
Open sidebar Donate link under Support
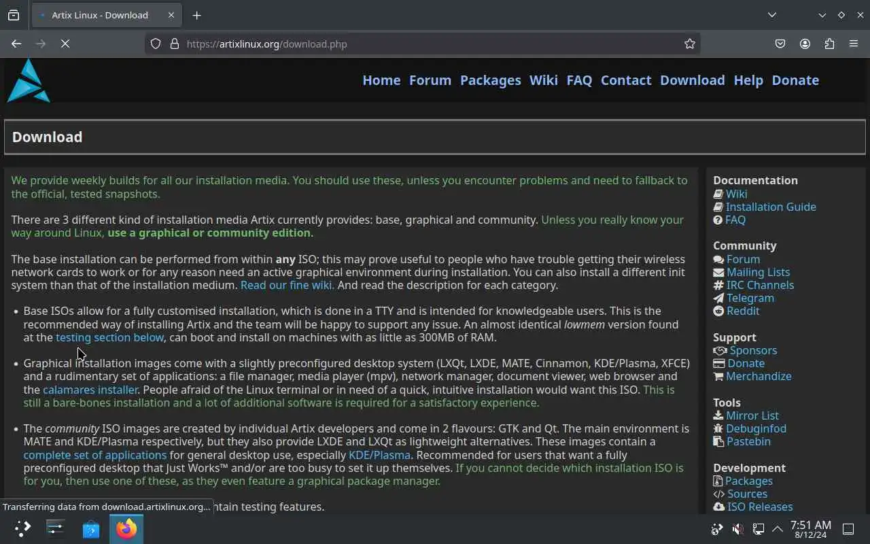[746, 363]
